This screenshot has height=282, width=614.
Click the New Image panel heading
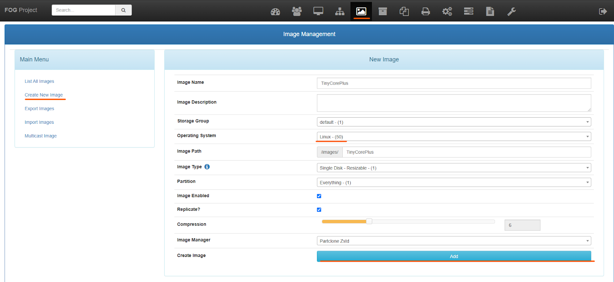click(x=384, y=59)
